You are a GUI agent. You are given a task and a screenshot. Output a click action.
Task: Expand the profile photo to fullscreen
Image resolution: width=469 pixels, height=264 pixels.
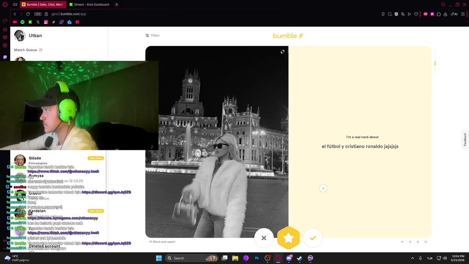pos(282,52)
